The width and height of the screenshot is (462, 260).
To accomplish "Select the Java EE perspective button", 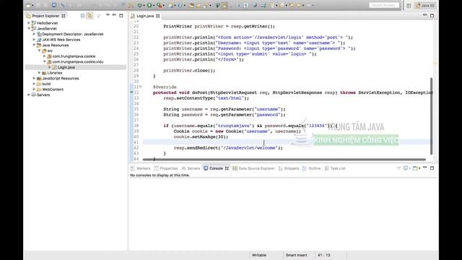I will point(425,5).
